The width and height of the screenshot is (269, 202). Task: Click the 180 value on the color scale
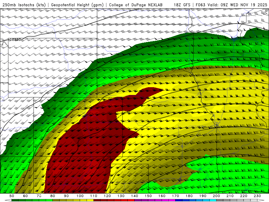tap(189, 196)
